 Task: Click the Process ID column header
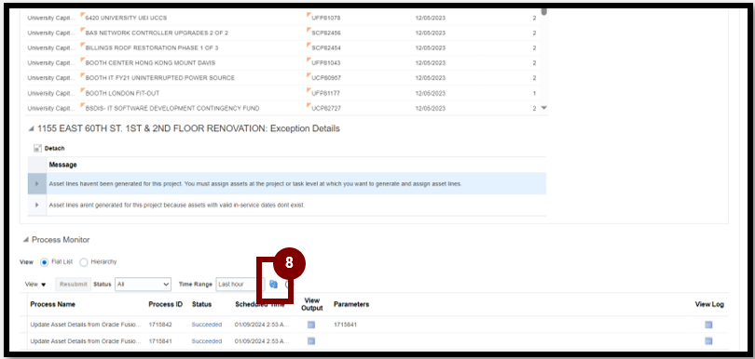pyautogui.click(x=166, y=304)
